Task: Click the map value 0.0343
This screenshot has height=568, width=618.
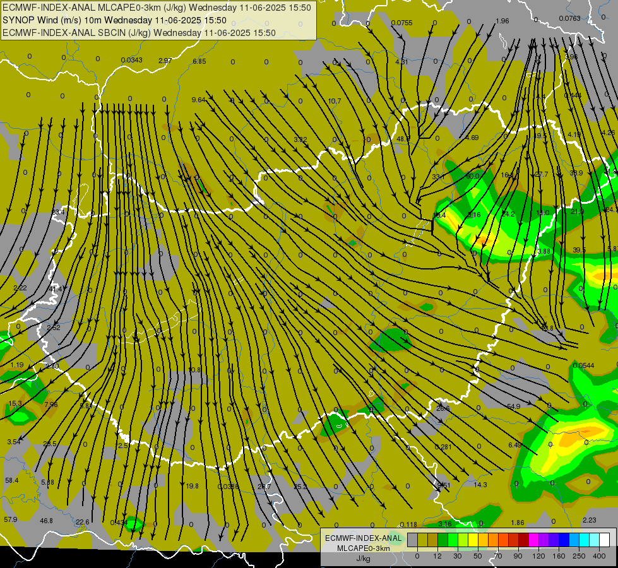Action: [x=132, y=61]
